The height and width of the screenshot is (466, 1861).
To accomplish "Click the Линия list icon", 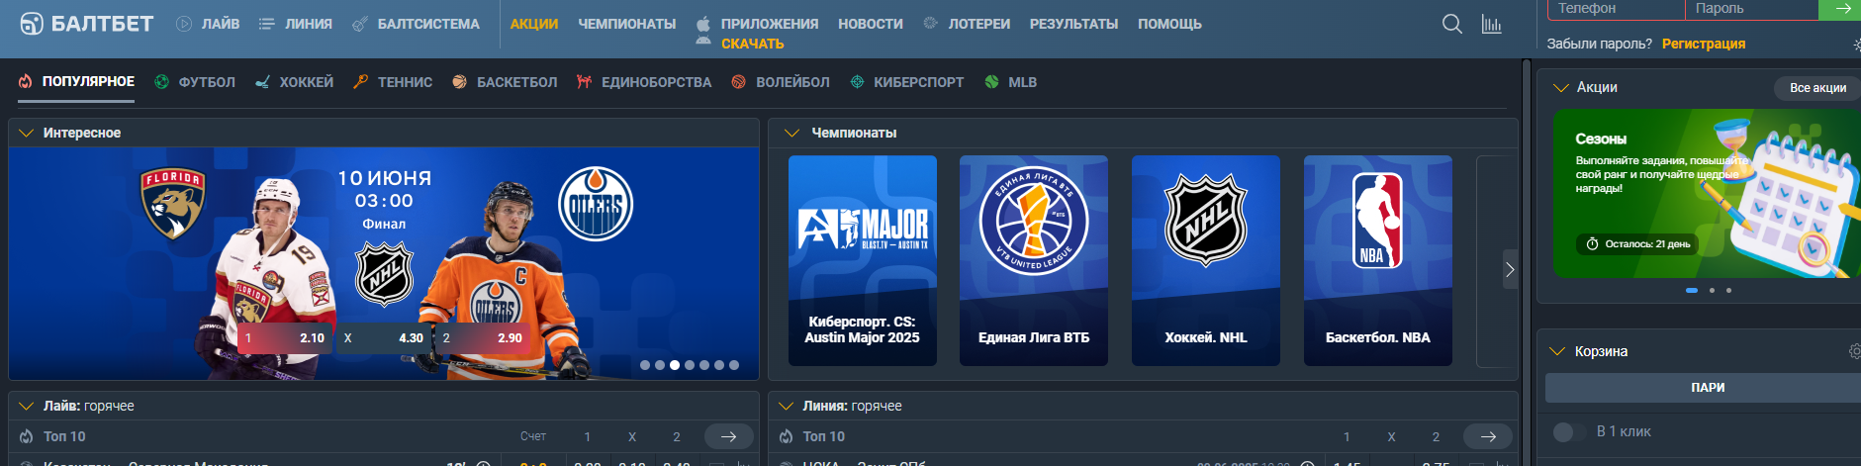I will tap(266, 24).
